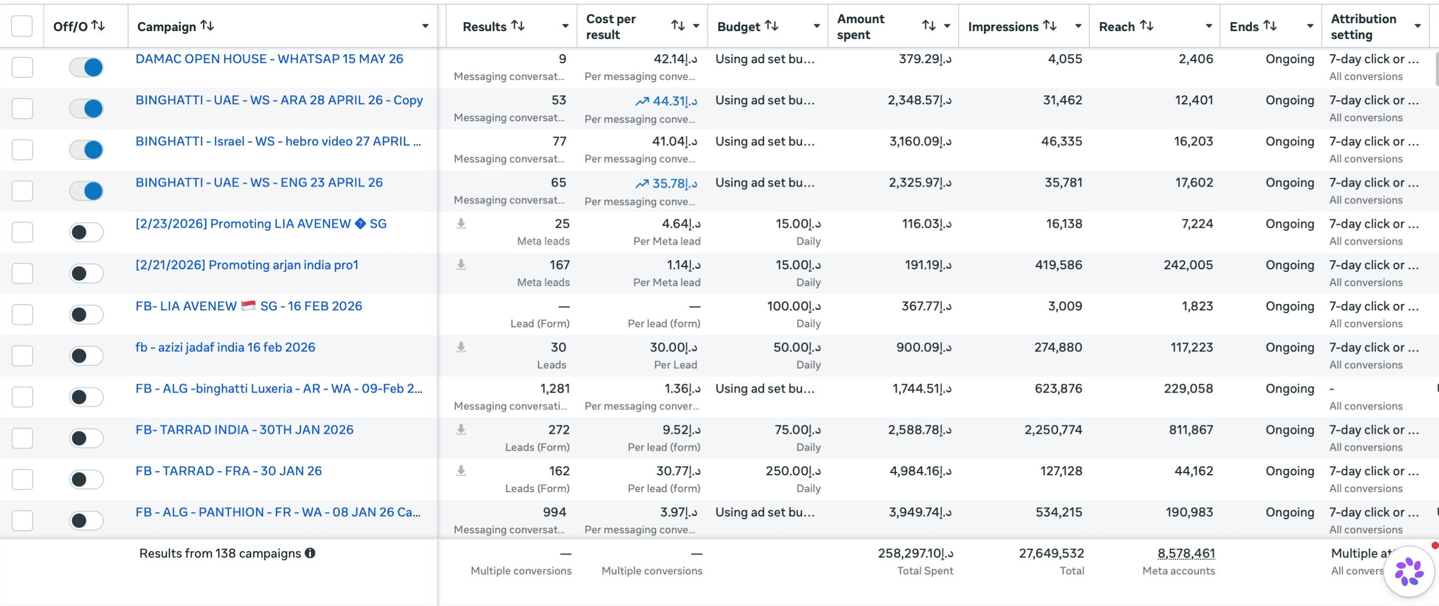The width and height of the screenshot is (1439, 606).
Task: Click trend arrow icon beside 44.31 cost
Action: (x=642, y=101)
